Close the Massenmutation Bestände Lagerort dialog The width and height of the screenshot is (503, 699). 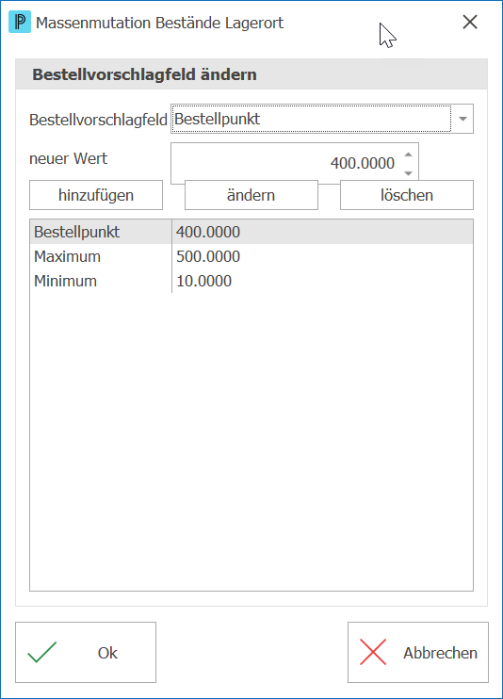click(x=470, y=22)
